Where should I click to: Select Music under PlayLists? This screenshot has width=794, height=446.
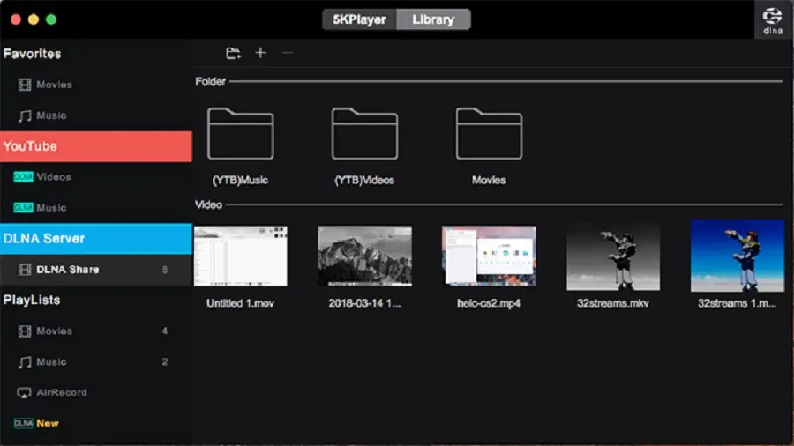(96, 362)
